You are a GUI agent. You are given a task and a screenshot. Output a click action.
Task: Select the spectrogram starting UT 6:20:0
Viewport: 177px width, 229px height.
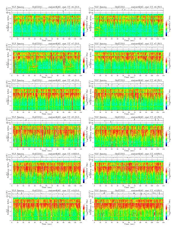tap(46, 25)
